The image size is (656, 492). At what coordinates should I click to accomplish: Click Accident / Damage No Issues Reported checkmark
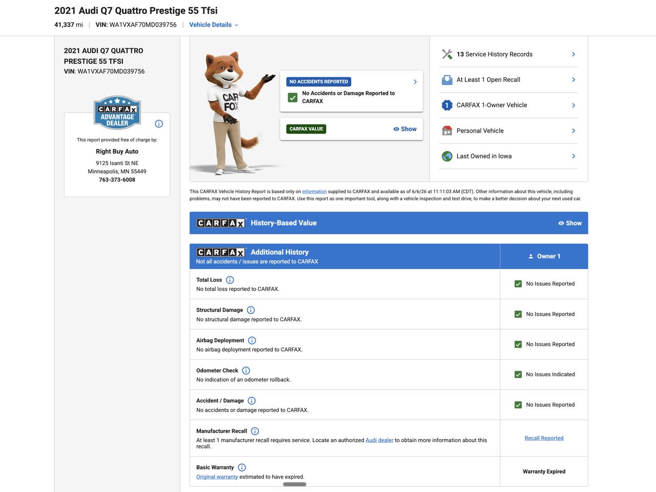coord(518,405)
